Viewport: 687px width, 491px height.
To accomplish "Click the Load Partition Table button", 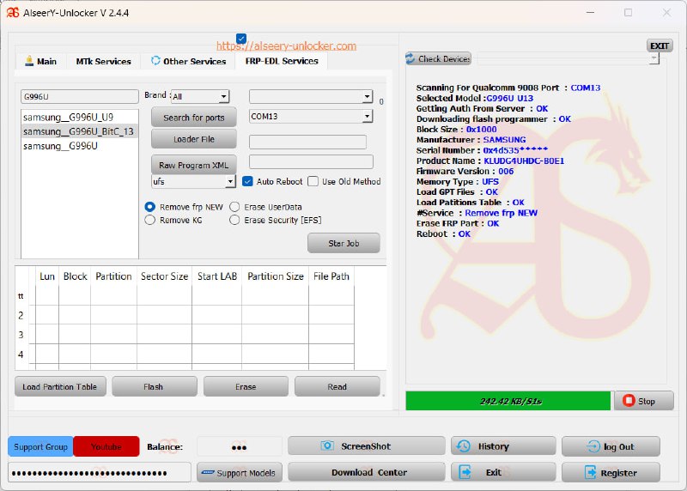I will (x=60, y=387).
